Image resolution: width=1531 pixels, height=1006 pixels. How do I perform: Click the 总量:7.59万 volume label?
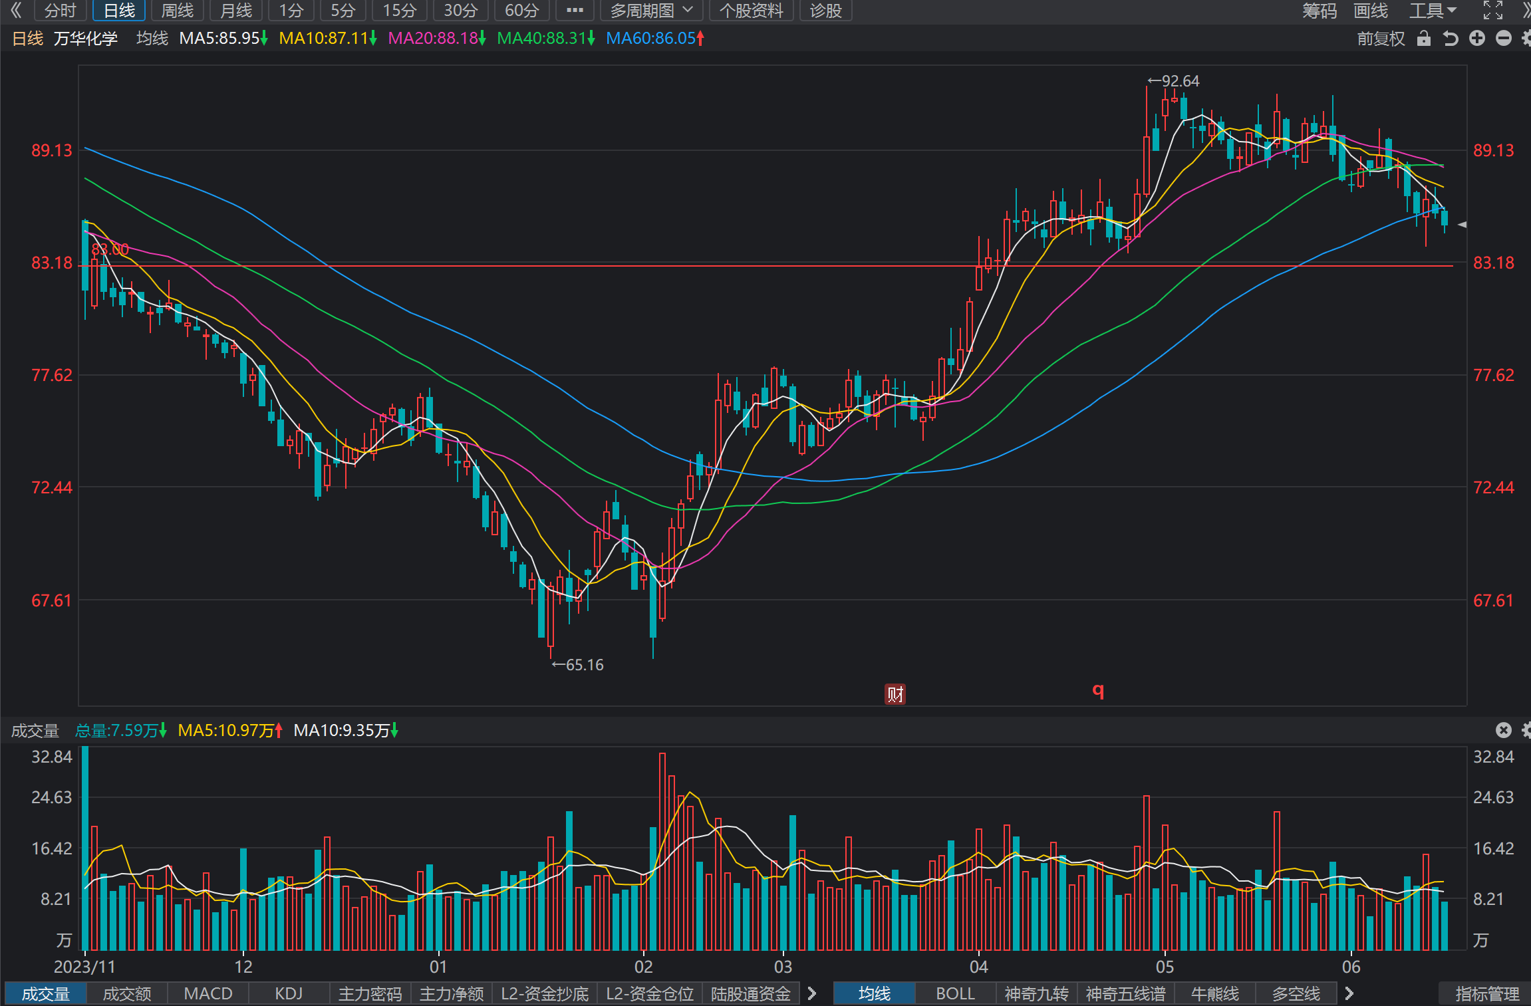(x=120, y=731)
